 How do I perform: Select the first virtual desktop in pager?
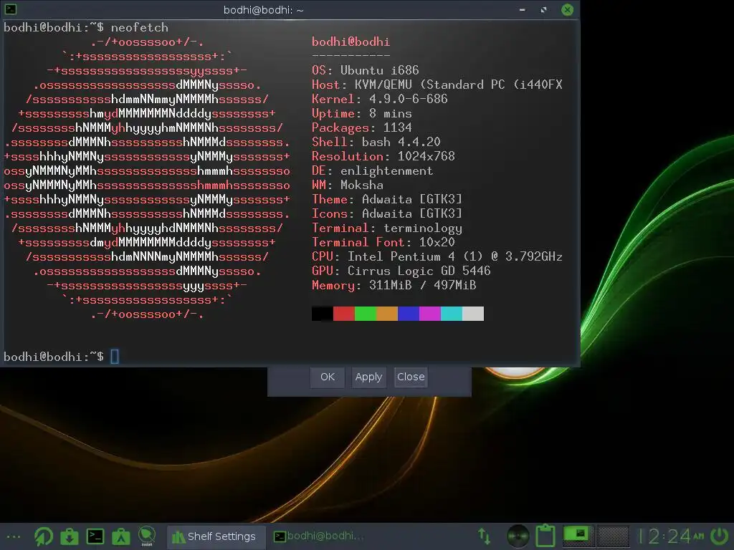tap(578, 536)
